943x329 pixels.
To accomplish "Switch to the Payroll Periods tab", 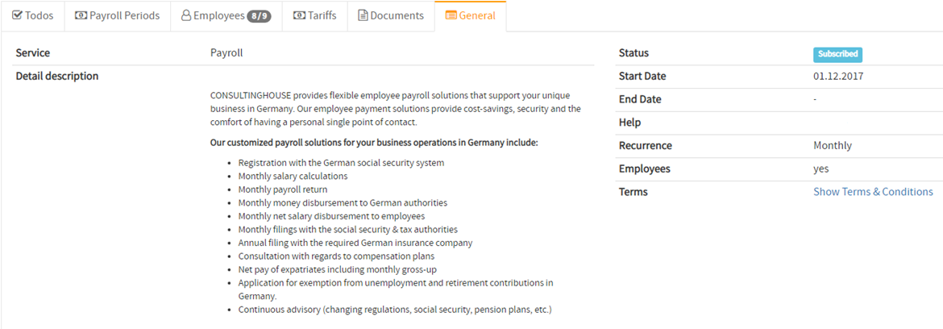I will (x=118, y=15).
